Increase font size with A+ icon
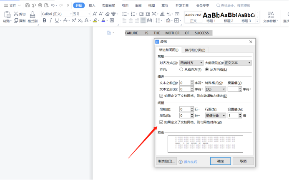Image resolution: width=289 pixels, height=180 pixels. pos(95,14)
